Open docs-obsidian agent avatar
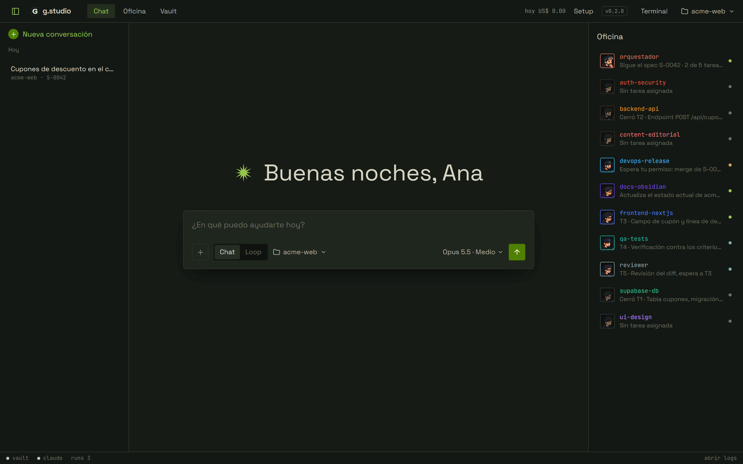 [x=607, y=191]
